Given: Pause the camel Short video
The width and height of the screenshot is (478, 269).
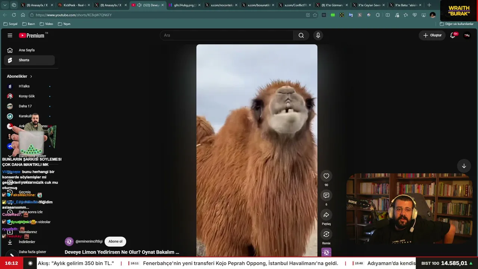Looking at the screenshot, I should click(x=257, y=151).
